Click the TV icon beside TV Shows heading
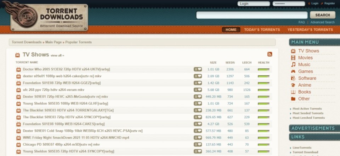 (x=18, y=55)
